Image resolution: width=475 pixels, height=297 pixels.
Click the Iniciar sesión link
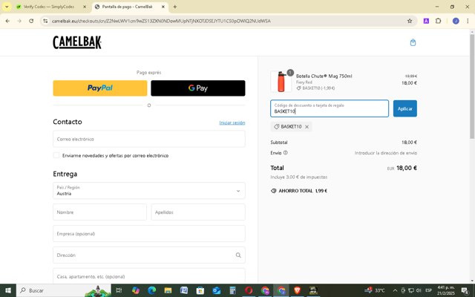[232, 123]
